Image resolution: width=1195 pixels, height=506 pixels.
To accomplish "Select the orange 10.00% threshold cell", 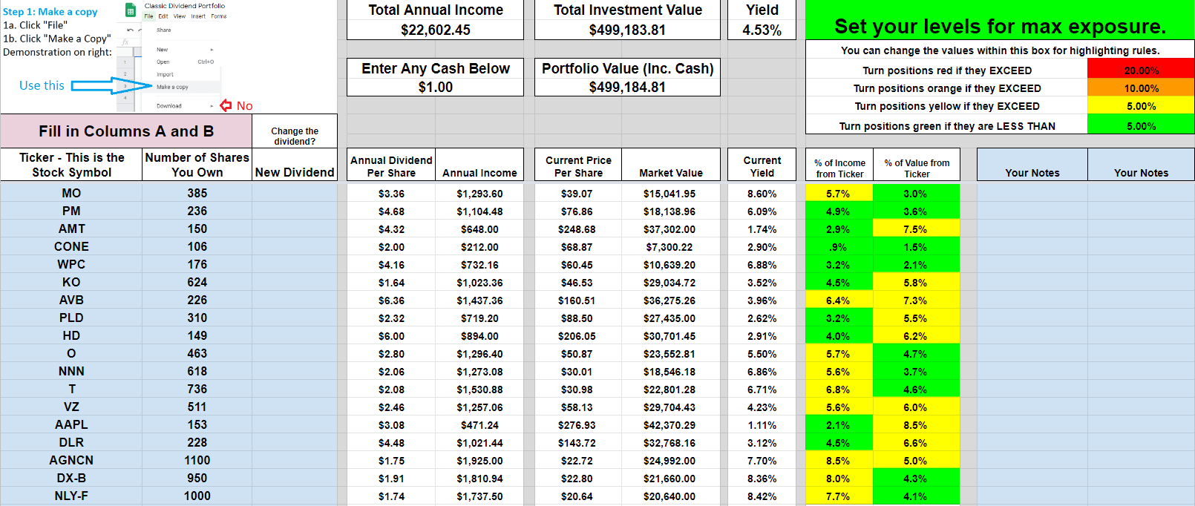I will pyautogui.click(x=1140, y=88).
